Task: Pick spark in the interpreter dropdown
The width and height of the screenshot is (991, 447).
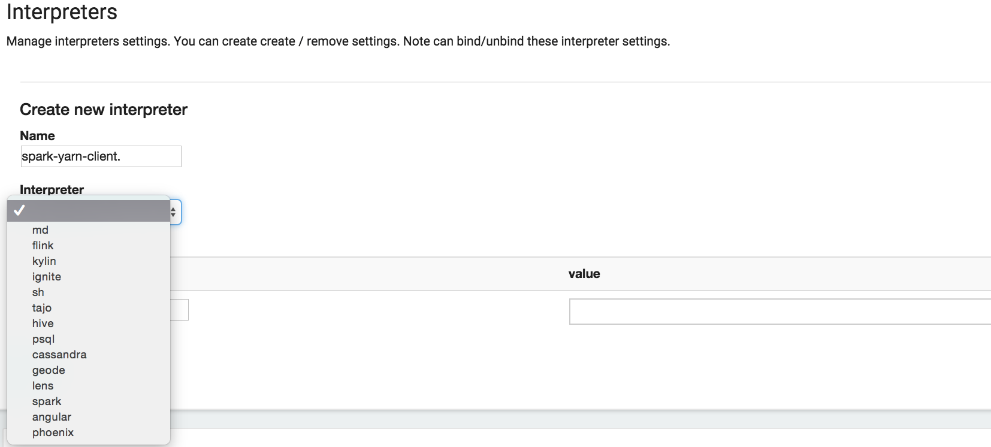Action: coord(47,401)
